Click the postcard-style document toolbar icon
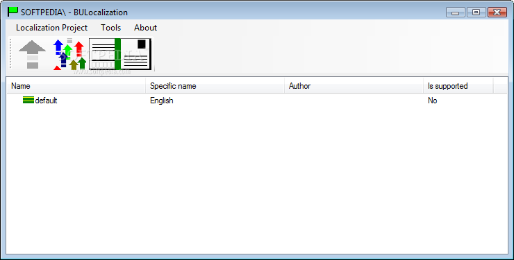This screenshot has height=260, width=514. pos(120,54)
